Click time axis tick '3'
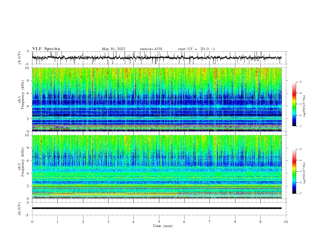This screenshot has height=249, width=322. [108, 222]
